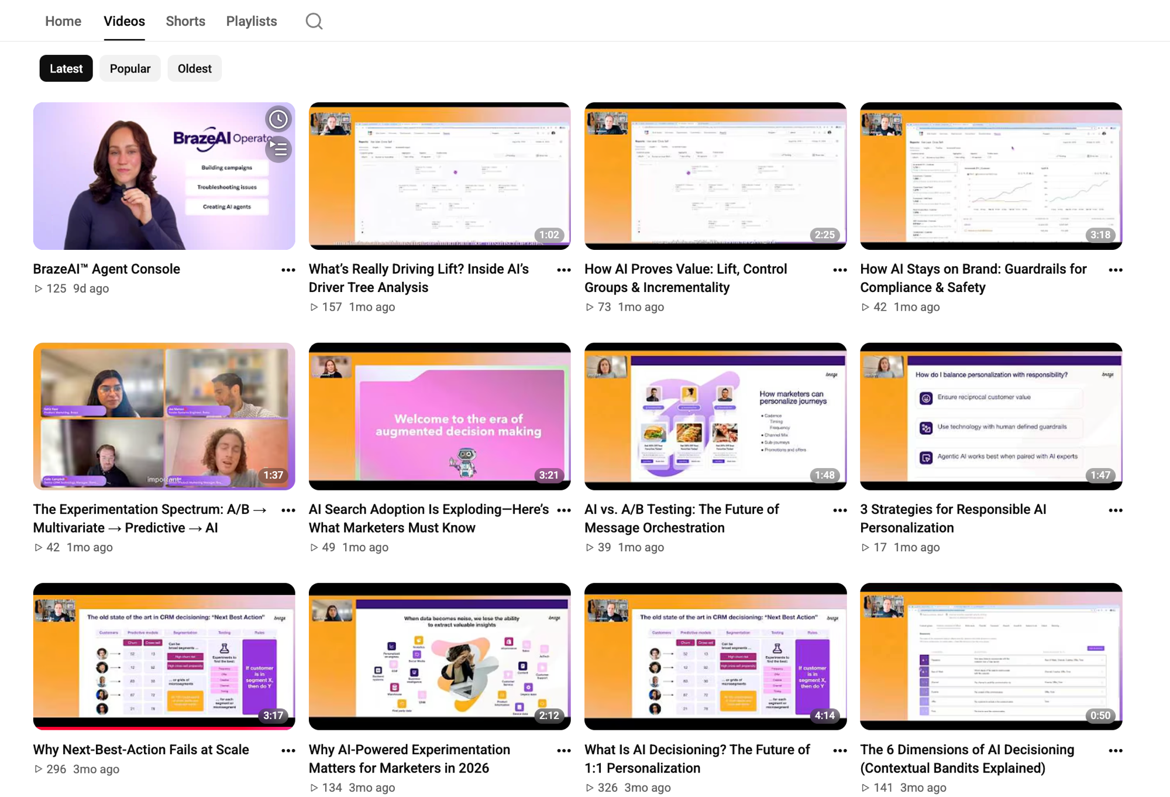This screenshot has width=1170, height=797.
Task: Play the 3:18 Guardrails for Compliance thumbnail
Action: (991, 176)
